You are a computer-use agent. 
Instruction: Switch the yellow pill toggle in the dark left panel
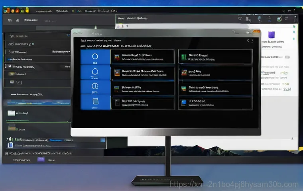pyautogui.click(x=12, y=74)
